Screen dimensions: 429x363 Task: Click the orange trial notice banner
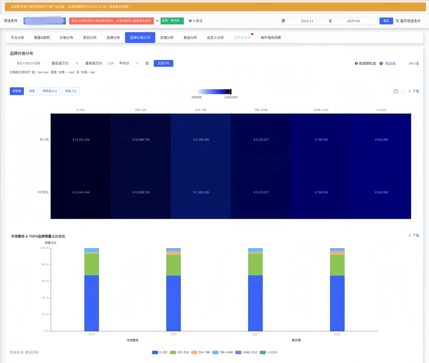[215, 7]
